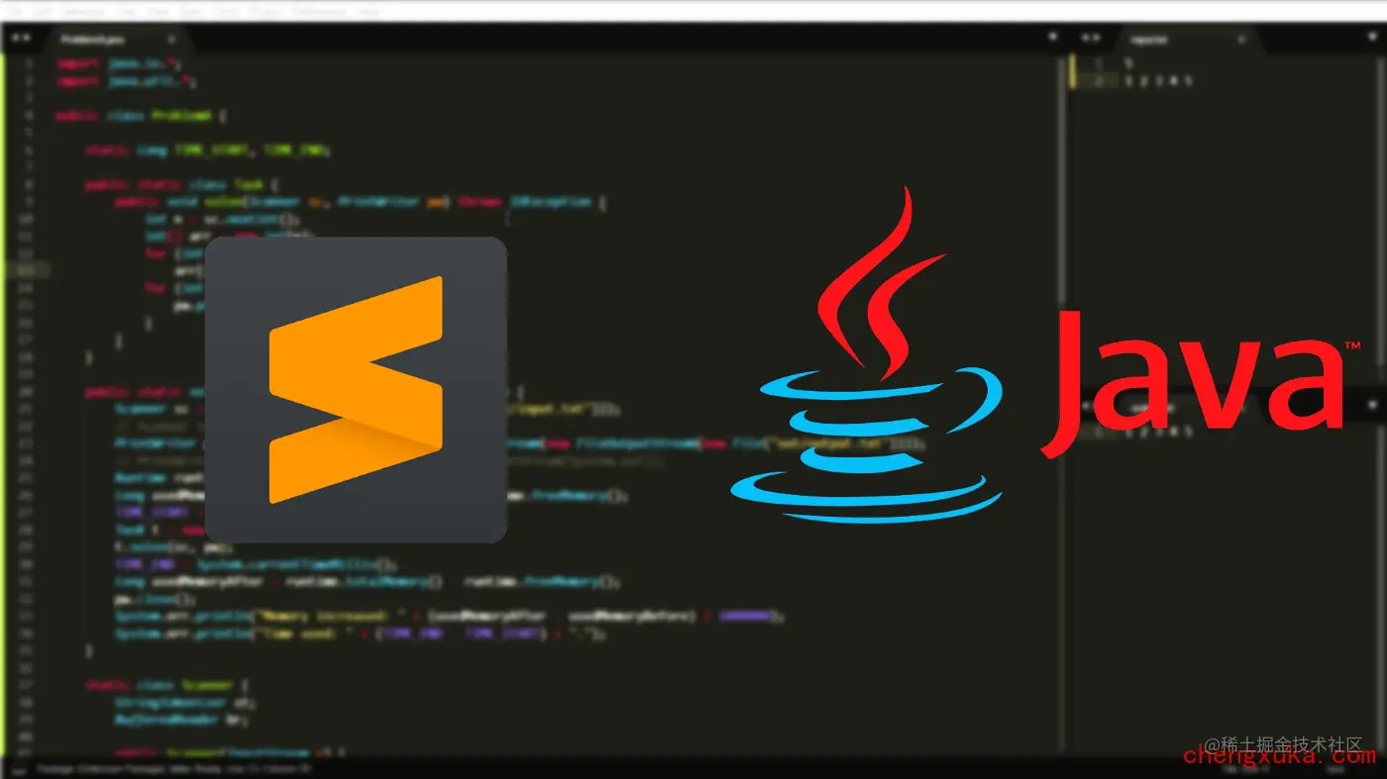
Task: Close the input.txt tab in the upper right pane
Action: click(1241, 40)
